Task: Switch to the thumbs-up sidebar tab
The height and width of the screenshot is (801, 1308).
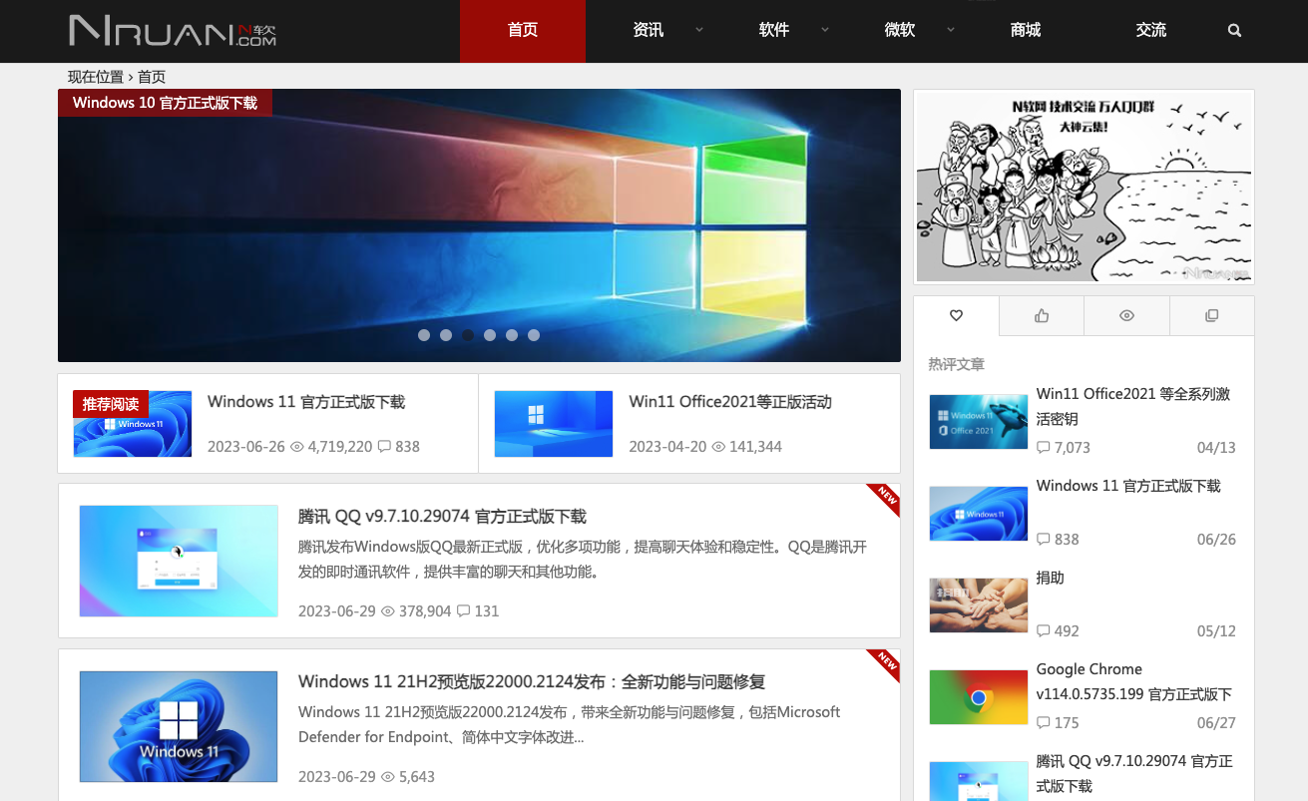Action: pos(1042,315)
